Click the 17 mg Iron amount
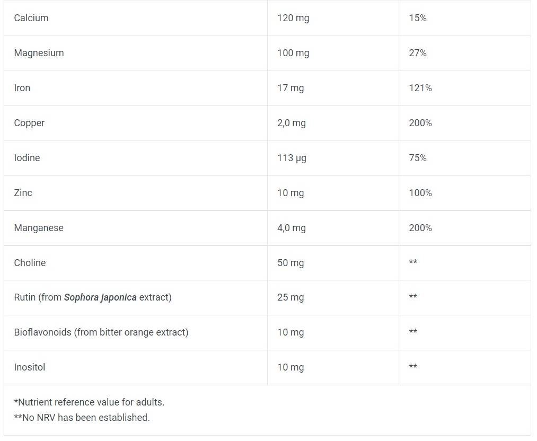This screenshot has height=441, width=537. 290,88
